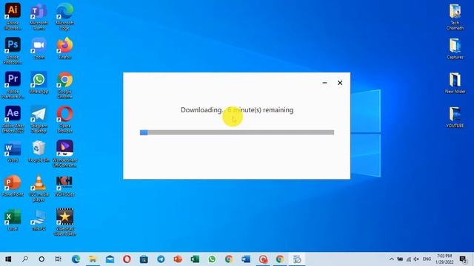Open Adobe Illustrator desktop shortcut
The image size is (474, 266).
tap(13, 16)
